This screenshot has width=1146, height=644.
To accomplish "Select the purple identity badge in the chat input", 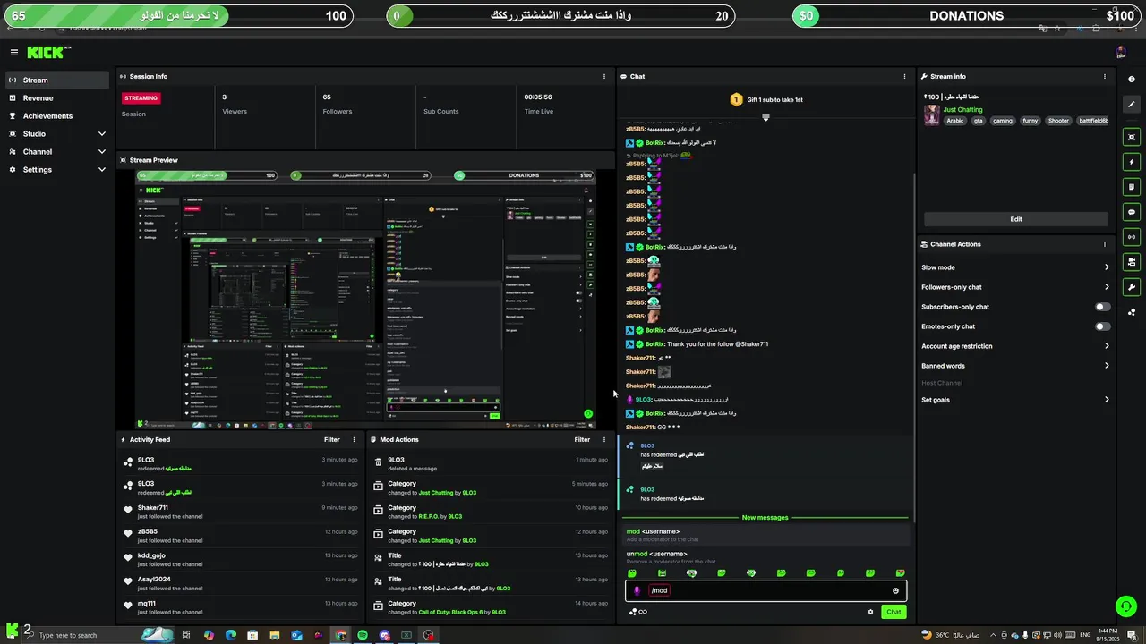I will click(637, 590).
